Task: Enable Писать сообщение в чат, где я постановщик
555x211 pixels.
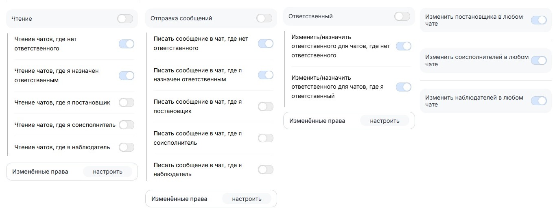Action: coord(265,107)
